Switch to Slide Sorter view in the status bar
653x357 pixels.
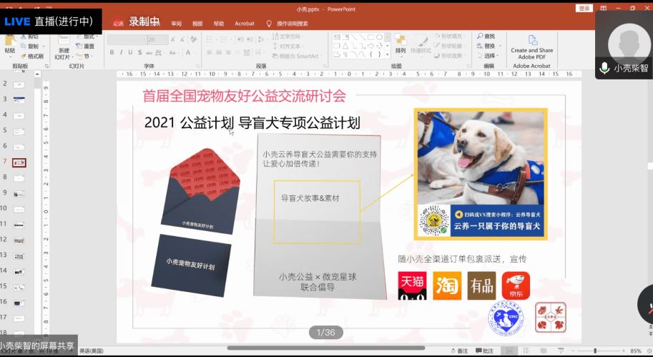click(526, 351)
